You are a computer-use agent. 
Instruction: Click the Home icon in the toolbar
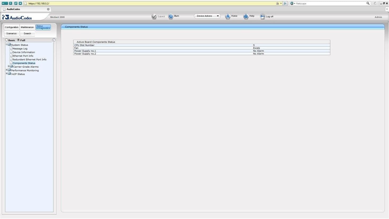coord(228,16)
